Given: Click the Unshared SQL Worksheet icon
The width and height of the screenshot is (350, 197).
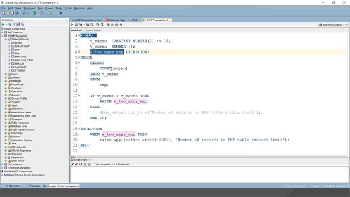Looking at the screenshot, I should click(x=108, y=25).
